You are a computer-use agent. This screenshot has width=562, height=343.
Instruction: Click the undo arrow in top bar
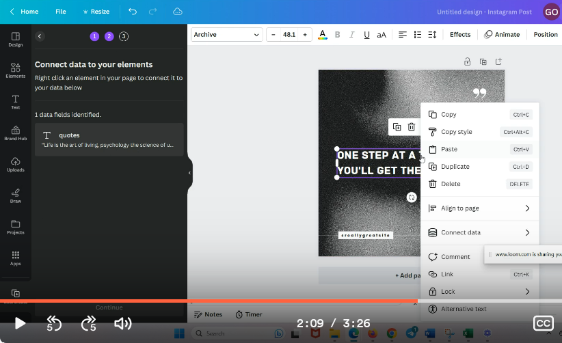coord(133,12)
